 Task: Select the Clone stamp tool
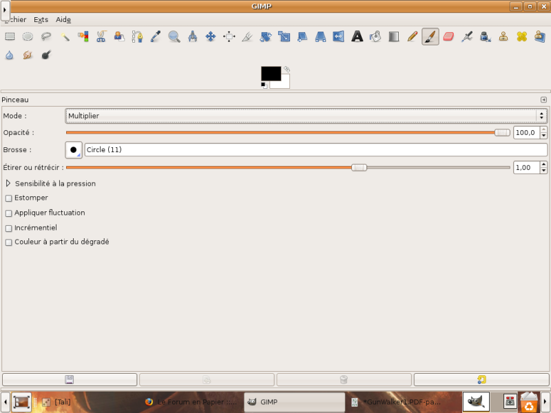point(503,36)
